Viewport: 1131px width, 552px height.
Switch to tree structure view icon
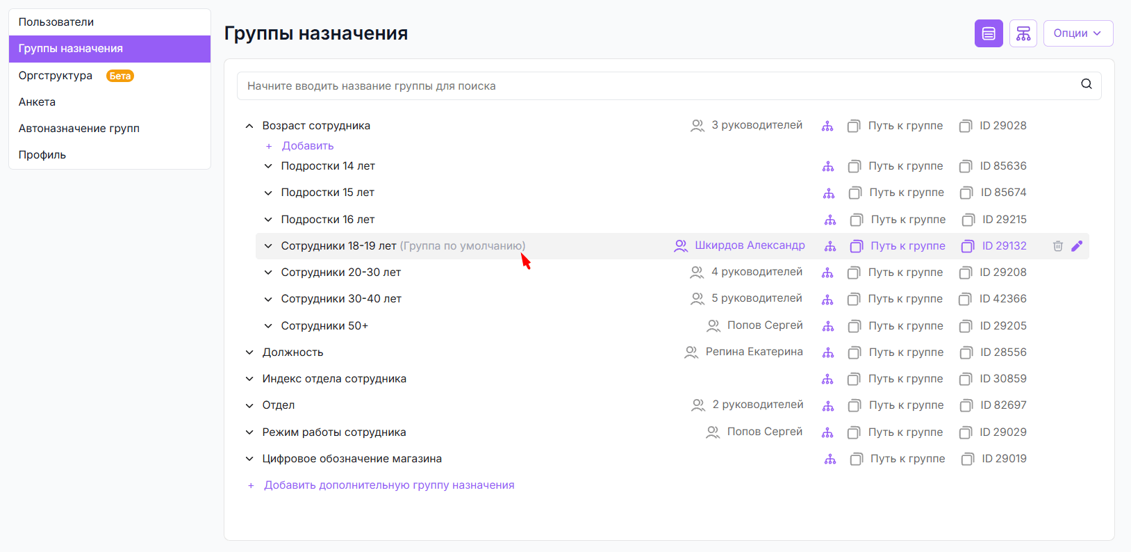pyautogui.click(x=1023, y=33)
